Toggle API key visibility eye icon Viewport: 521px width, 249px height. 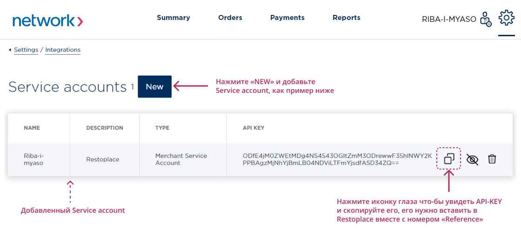[472, 159]
